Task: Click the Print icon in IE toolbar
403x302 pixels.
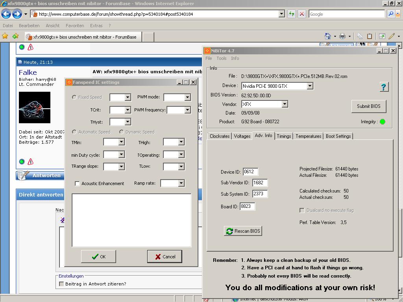Action: point(342,36)
